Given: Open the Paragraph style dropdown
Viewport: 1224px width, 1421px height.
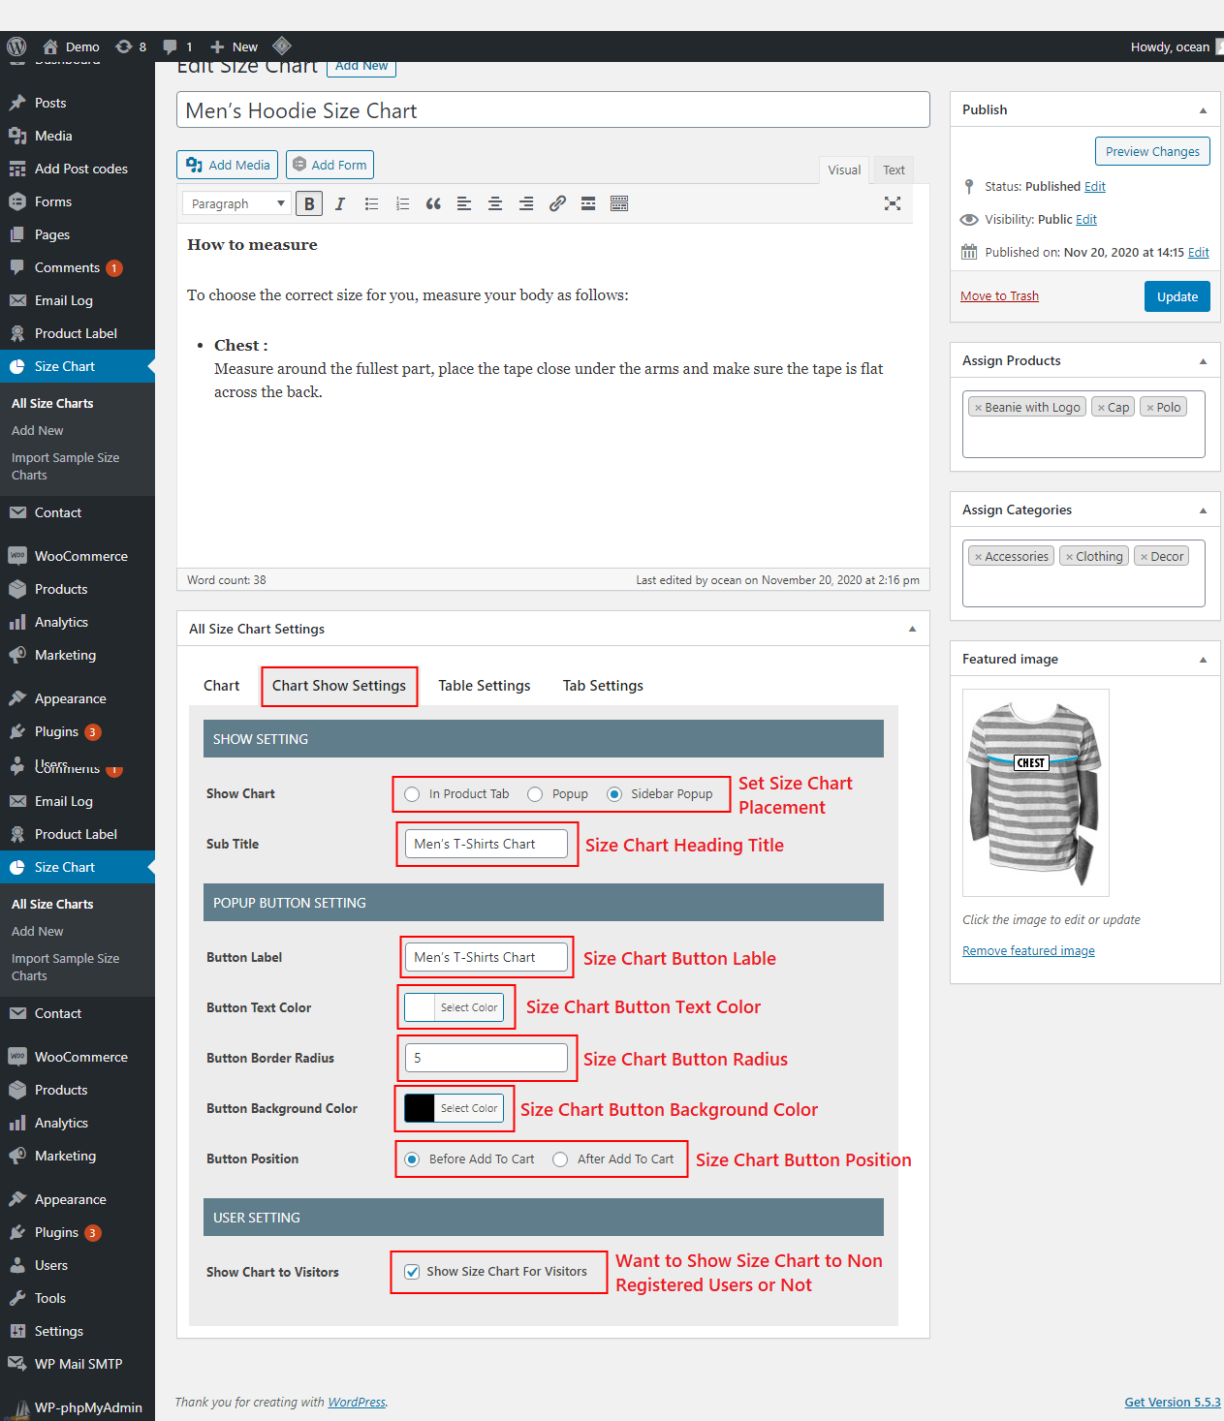Looking at the screenshot, I should tap(235, 203).
